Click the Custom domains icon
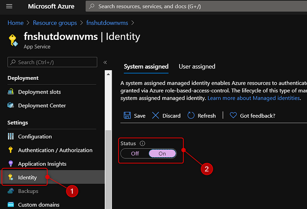Screen dimensions: 307x209 [11, 205]
